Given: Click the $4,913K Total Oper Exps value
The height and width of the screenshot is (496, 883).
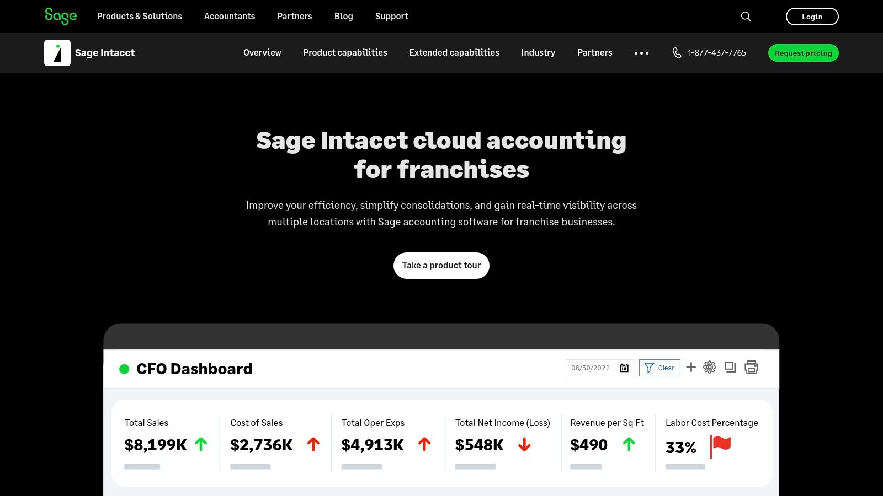Looking at the screenshot, I should pos(373,445).
